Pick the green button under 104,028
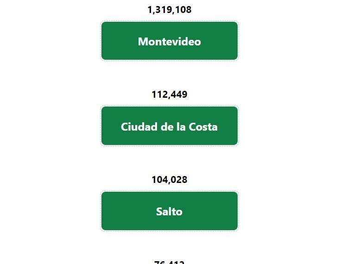 [x=170, y=211]
